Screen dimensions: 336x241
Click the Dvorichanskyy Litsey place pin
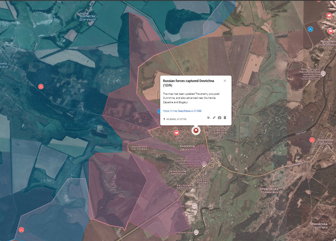[204, 164]
